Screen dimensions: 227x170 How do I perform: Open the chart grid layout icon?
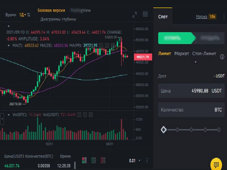tap(145, 14)
